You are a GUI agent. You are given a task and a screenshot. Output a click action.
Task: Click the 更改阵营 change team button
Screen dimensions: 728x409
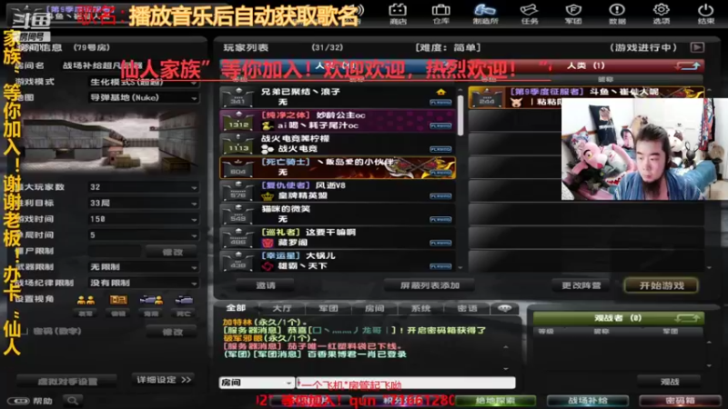pos(581,285)
